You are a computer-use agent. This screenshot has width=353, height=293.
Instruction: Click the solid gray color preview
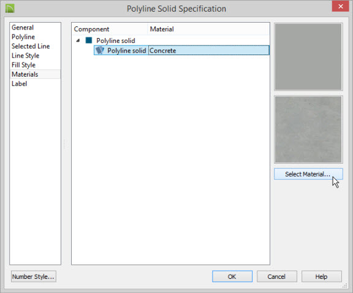[x=308, y=57]
